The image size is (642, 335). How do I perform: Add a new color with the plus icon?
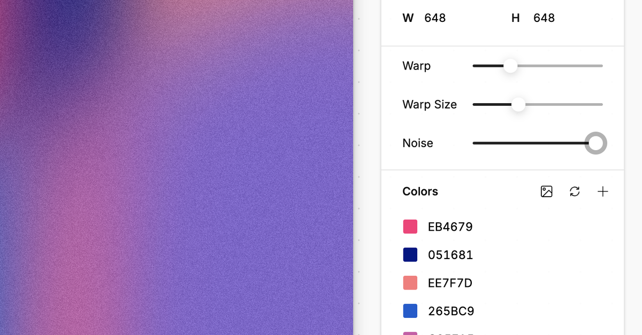(603, 191)
